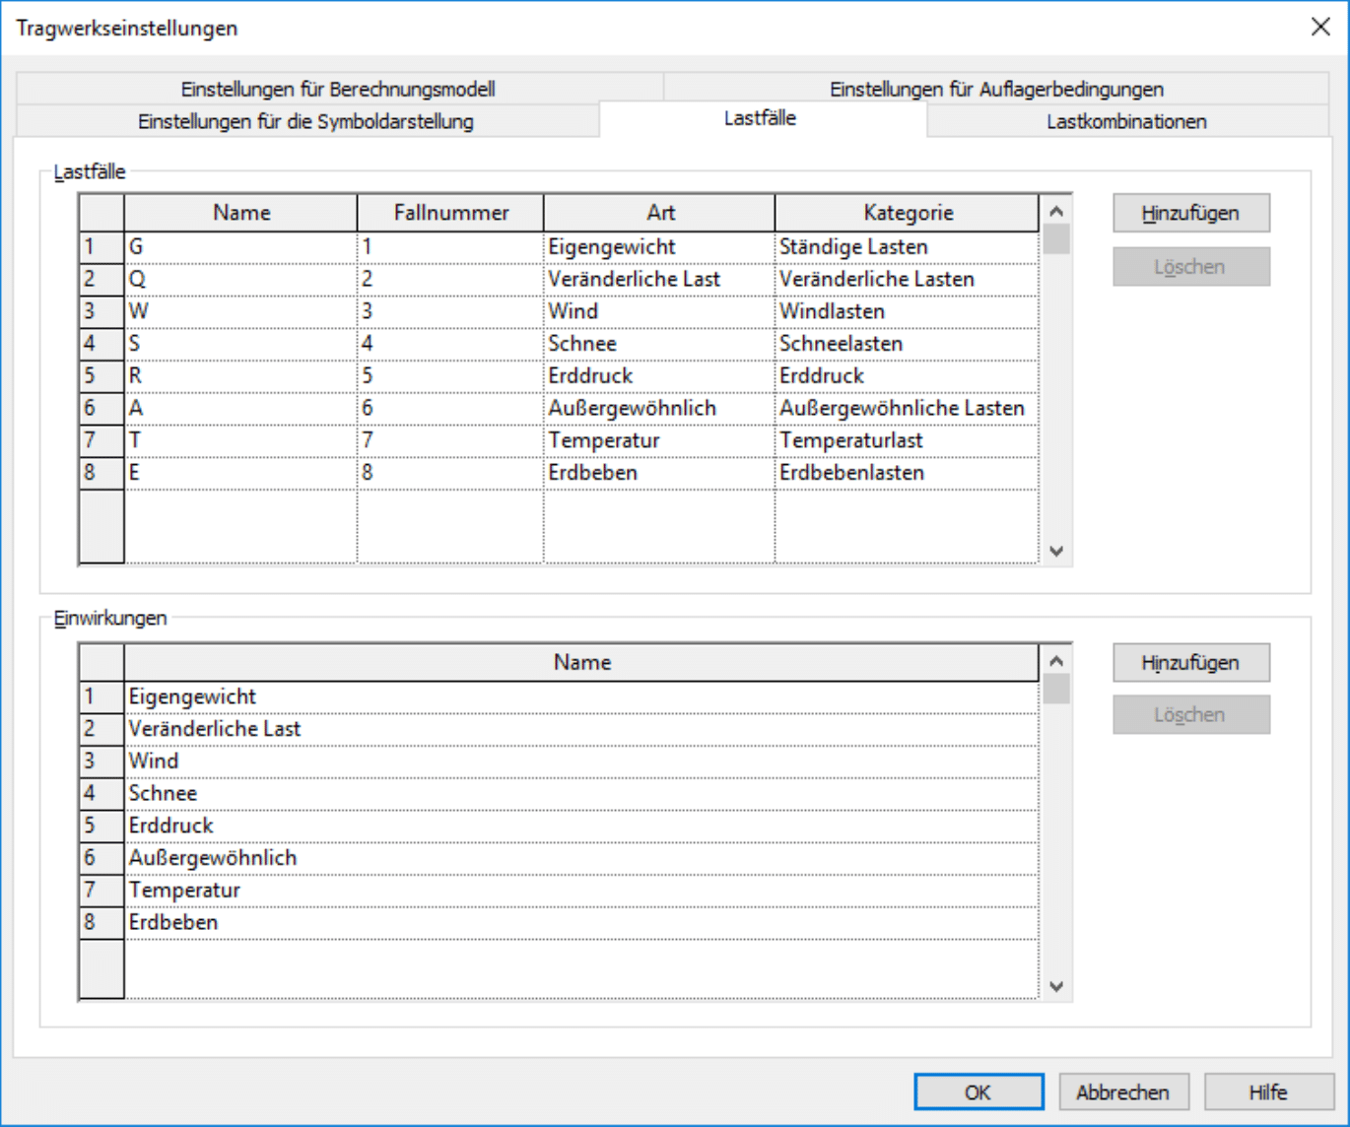The width and height of the screenshot is (1350, 1127).
Task: Switch to the Lastkombinationen tab
Action: pos(1125,121)
